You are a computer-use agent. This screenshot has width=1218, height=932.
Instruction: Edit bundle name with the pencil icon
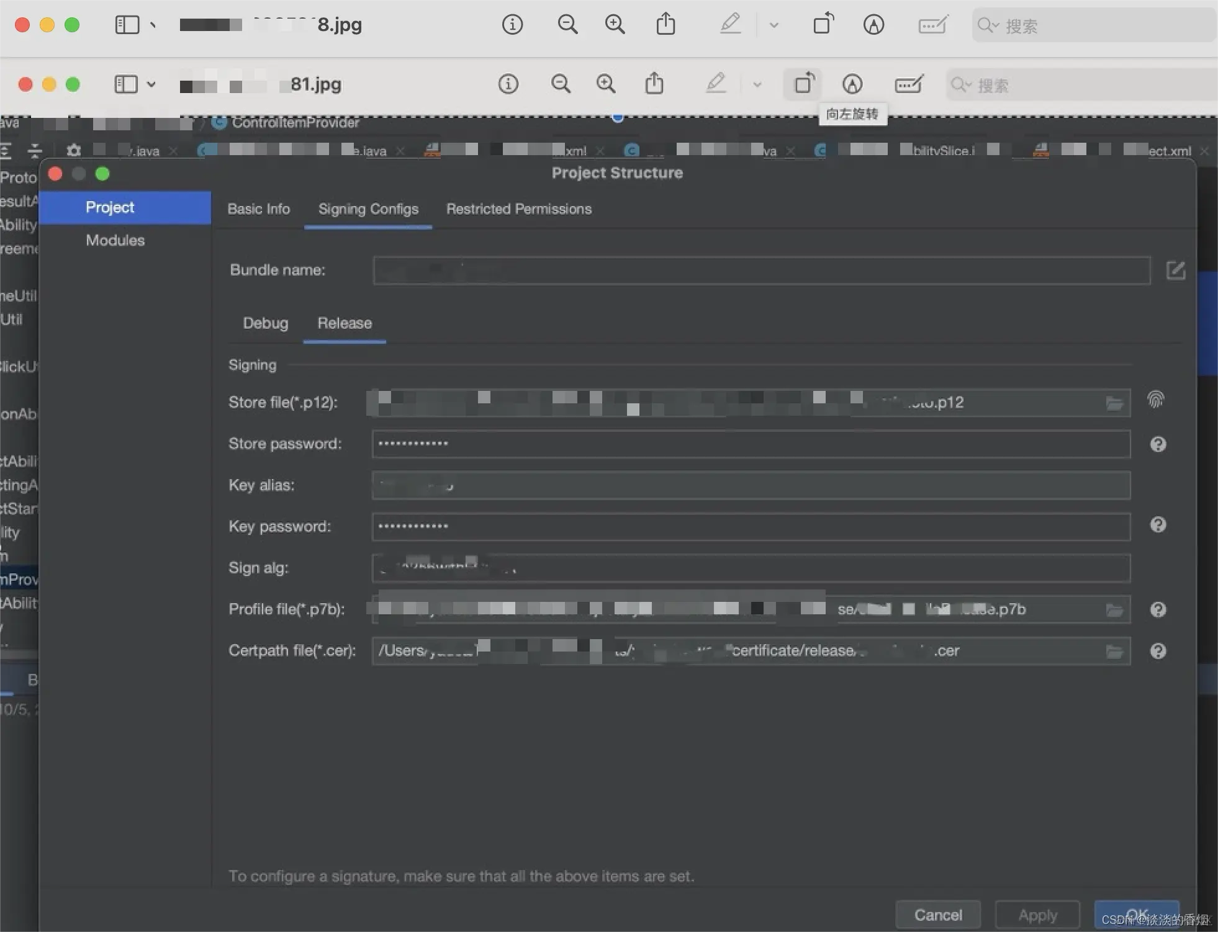(1175, 271)
